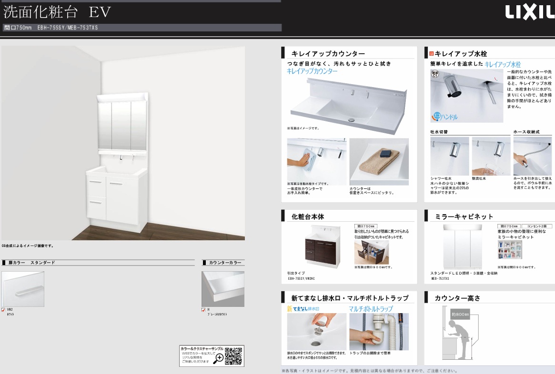Toggle the VW2 ホワイト door color checkbox
The image size is (555, 374).
click(3, 310)
